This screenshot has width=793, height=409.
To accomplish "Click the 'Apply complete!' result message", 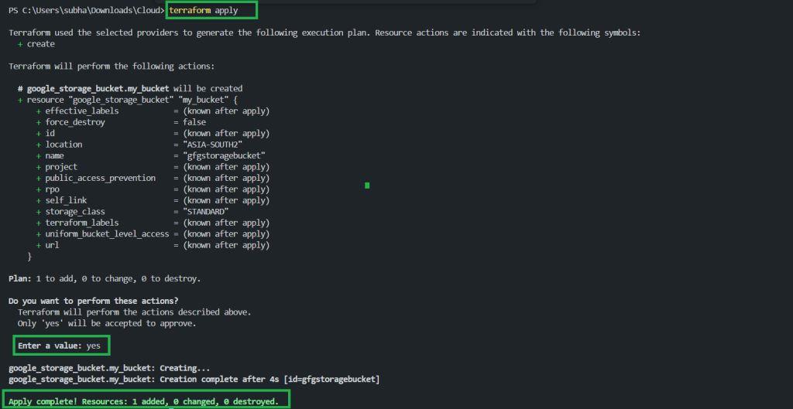I will click(x=143, y=401).
